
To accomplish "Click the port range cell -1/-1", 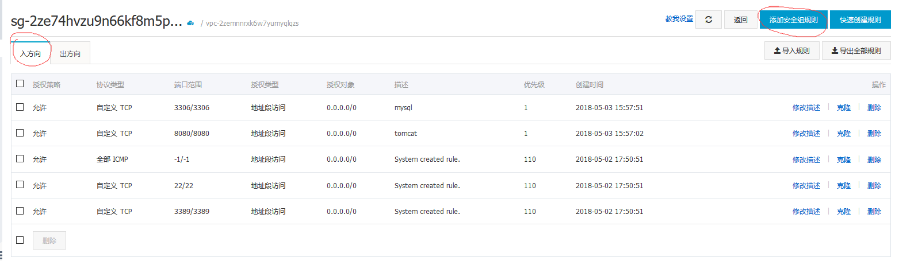I will pos(182,159).
